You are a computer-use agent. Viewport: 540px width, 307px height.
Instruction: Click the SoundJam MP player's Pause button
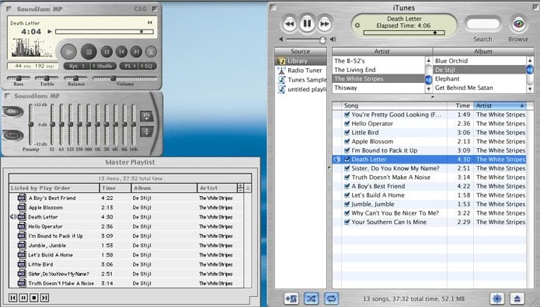pyautogui.click(x=106, y=52)
